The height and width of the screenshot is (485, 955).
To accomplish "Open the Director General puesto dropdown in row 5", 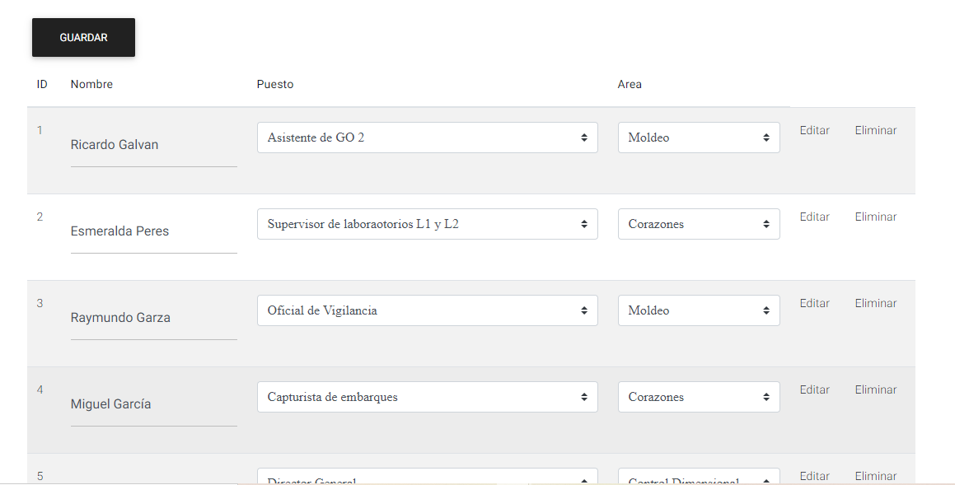I will [x=427, y=478].
